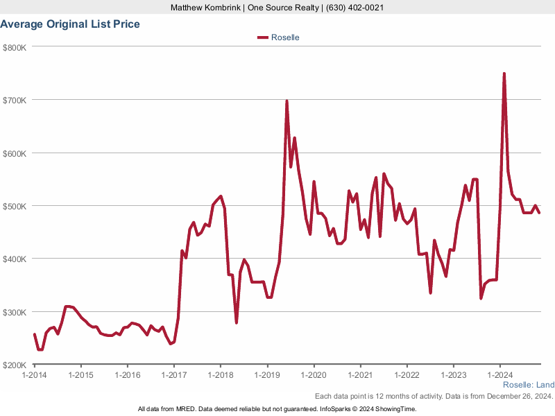This screenshot has height=416, width=555.
Task: Click the 1-2020 x-axis tick label
Action: click(x=314, y=375)
